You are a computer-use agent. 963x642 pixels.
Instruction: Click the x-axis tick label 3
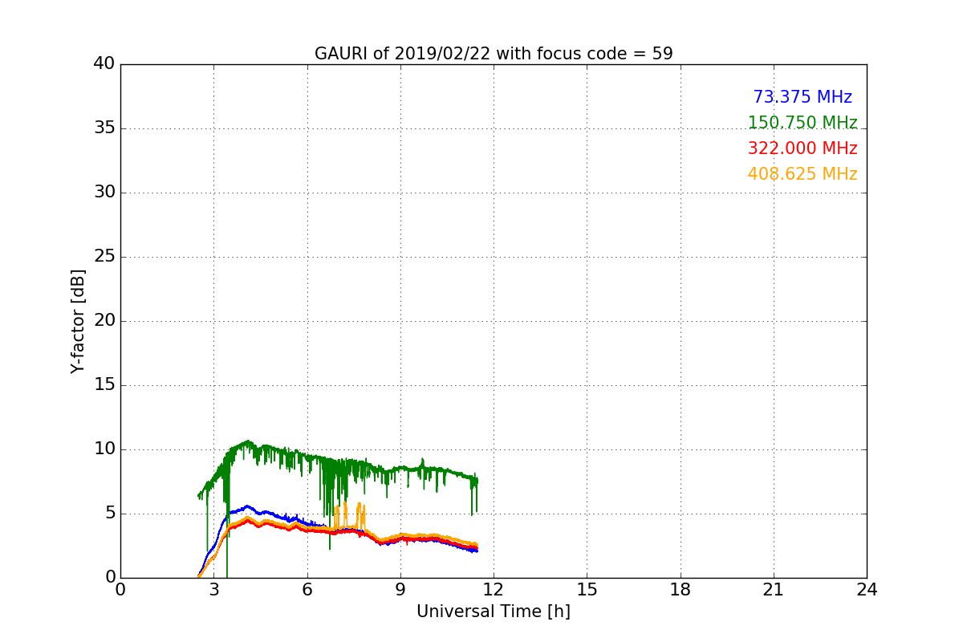pyautogui.click(x=213, y=590)
